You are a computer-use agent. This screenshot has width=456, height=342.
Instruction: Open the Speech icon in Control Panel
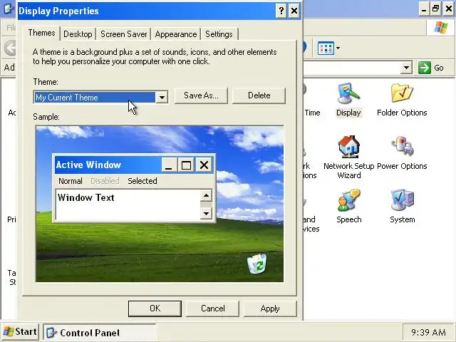coord(348,207)
